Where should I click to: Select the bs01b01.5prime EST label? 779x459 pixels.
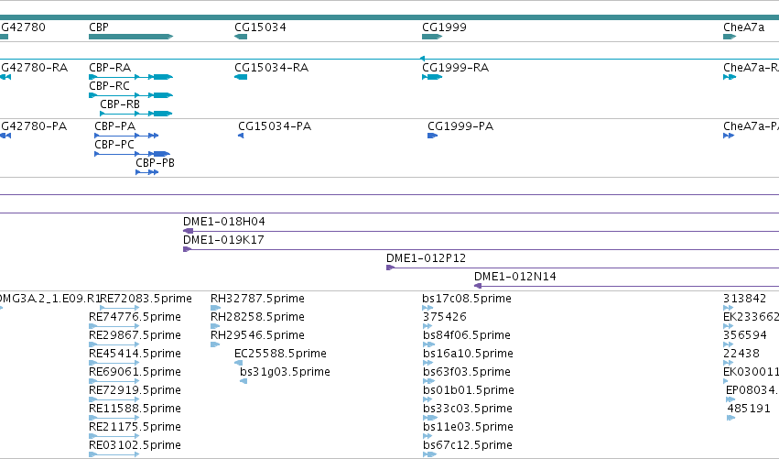click(469, 391)
